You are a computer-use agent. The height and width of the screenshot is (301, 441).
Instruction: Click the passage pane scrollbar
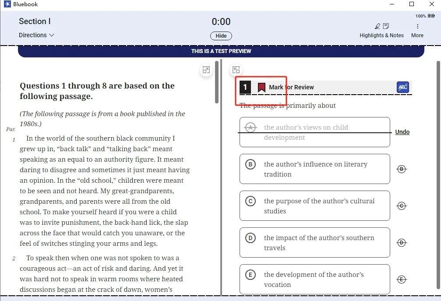[x=217, y=82]
